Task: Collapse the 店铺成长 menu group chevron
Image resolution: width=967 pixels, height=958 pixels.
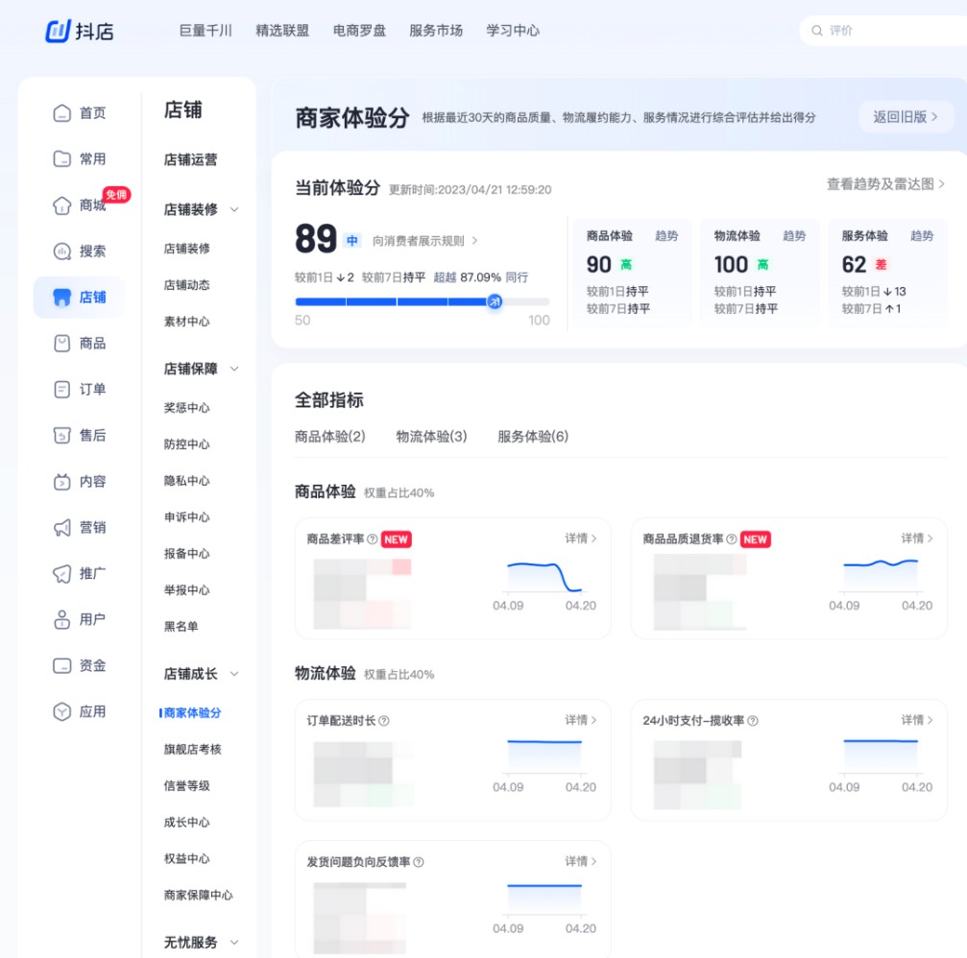Action: point(234,674)
